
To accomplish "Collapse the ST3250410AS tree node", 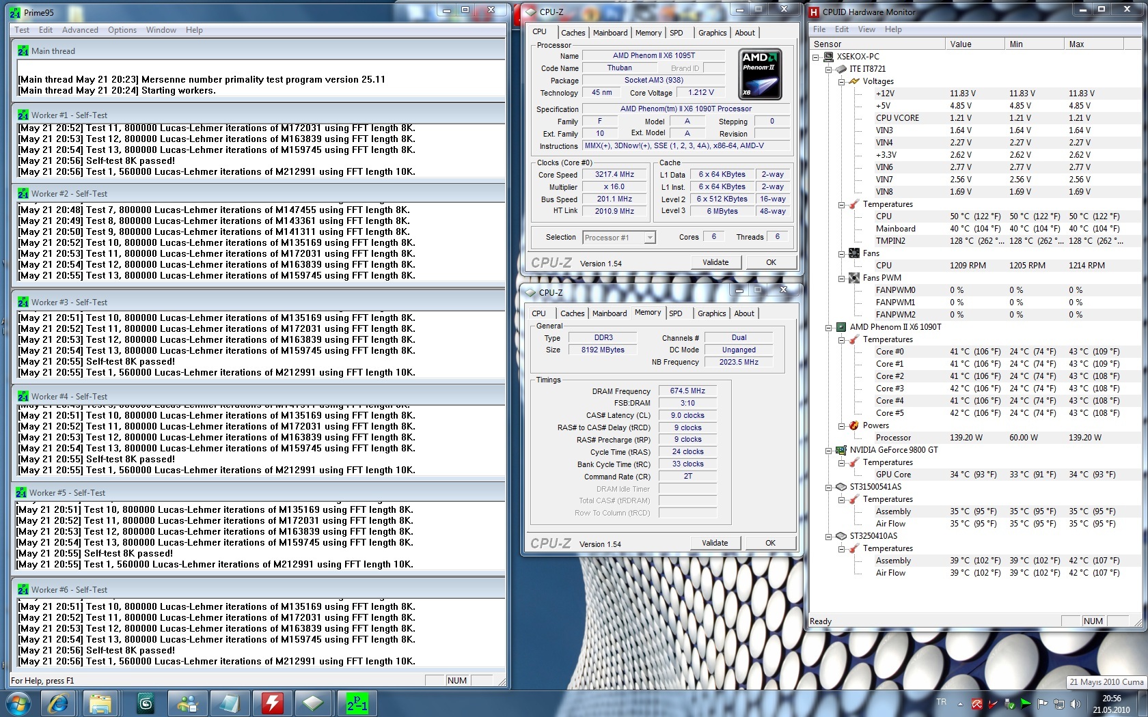I will tap(829, 536).
